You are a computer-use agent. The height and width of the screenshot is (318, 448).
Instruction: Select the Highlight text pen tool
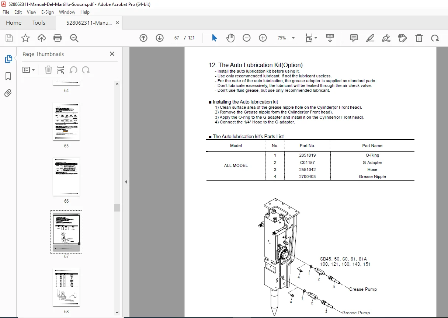(x=370, y=38)
